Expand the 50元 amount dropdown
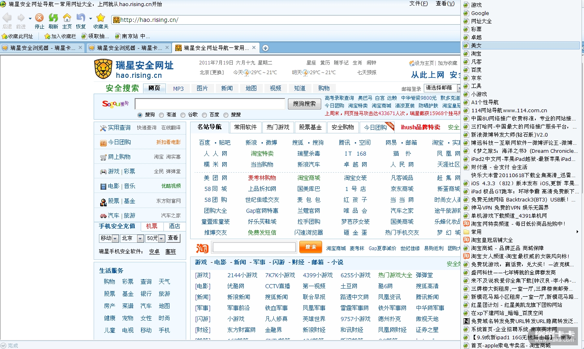 [x=161, y=238]
